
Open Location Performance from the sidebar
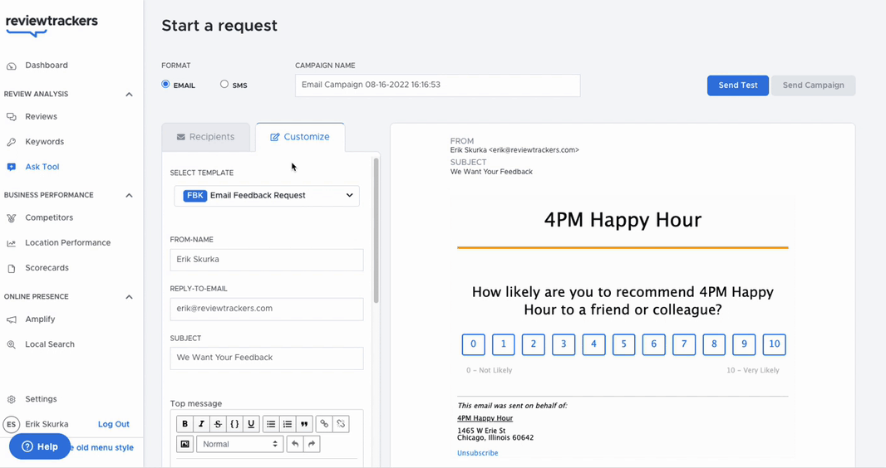pyautogui.click(x=68, y=242)
